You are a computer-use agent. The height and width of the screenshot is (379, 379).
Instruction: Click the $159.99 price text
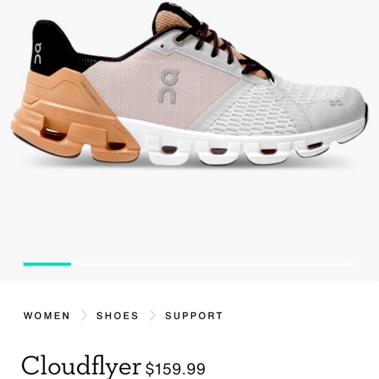click(x=175, y=369)
